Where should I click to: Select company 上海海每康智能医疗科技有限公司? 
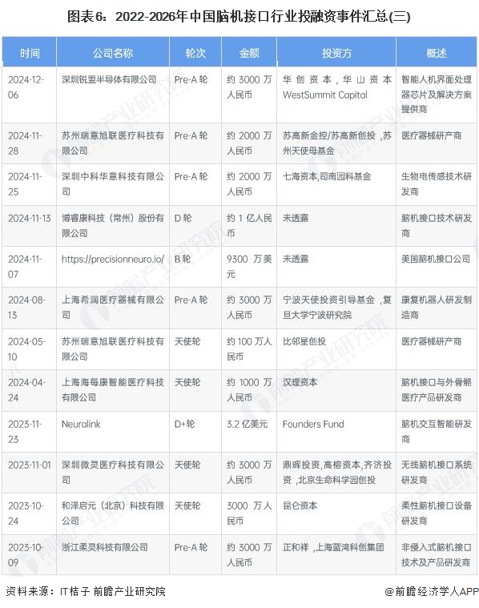pyautogui.click(x=112, y=390)
